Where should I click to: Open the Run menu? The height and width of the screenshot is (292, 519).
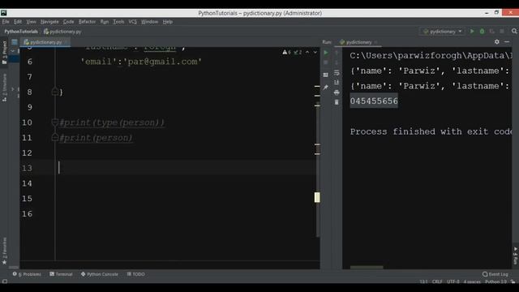click(x=105, y=22)
